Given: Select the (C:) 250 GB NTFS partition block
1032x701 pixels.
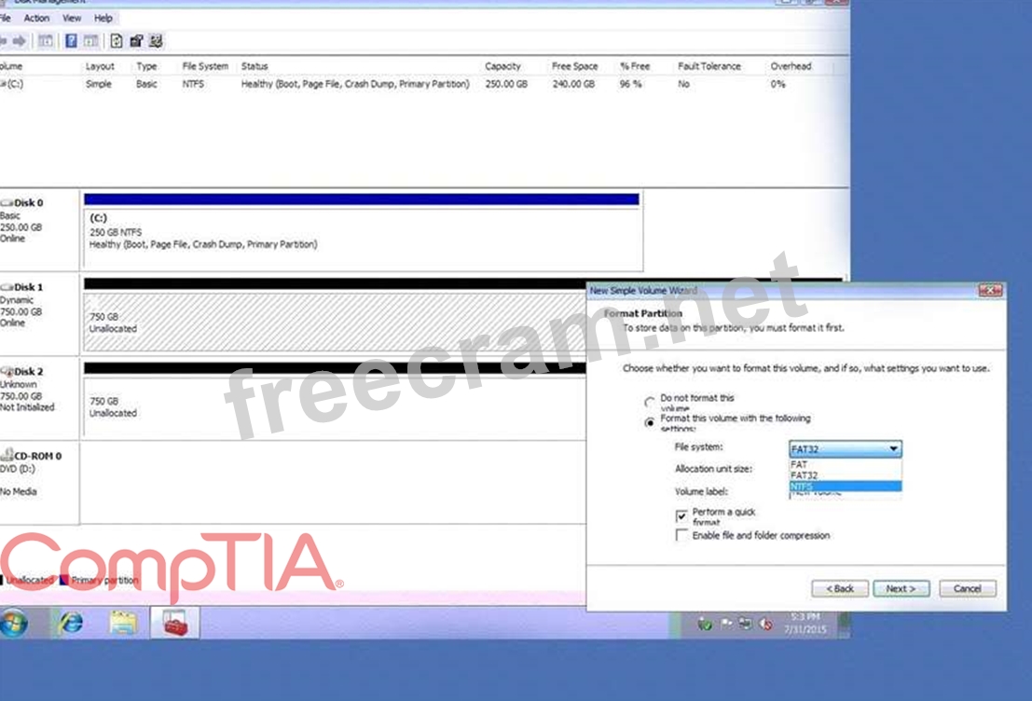Looking at the screenshot, I should 362,231.
